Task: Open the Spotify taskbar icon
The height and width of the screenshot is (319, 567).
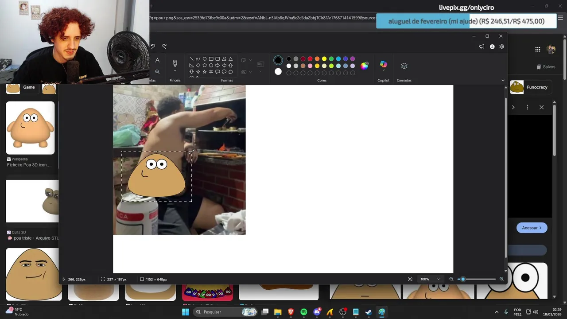Action: point(304,312)
